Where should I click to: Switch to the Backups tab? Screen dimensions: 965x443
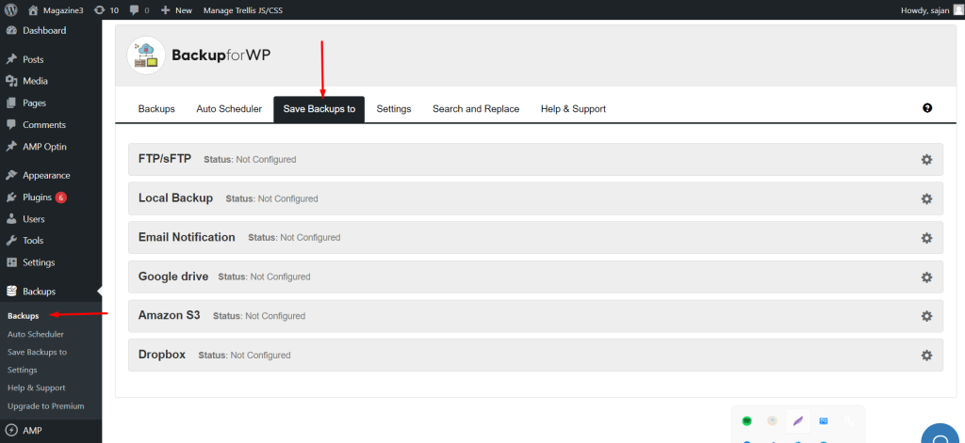coord(156,109)
